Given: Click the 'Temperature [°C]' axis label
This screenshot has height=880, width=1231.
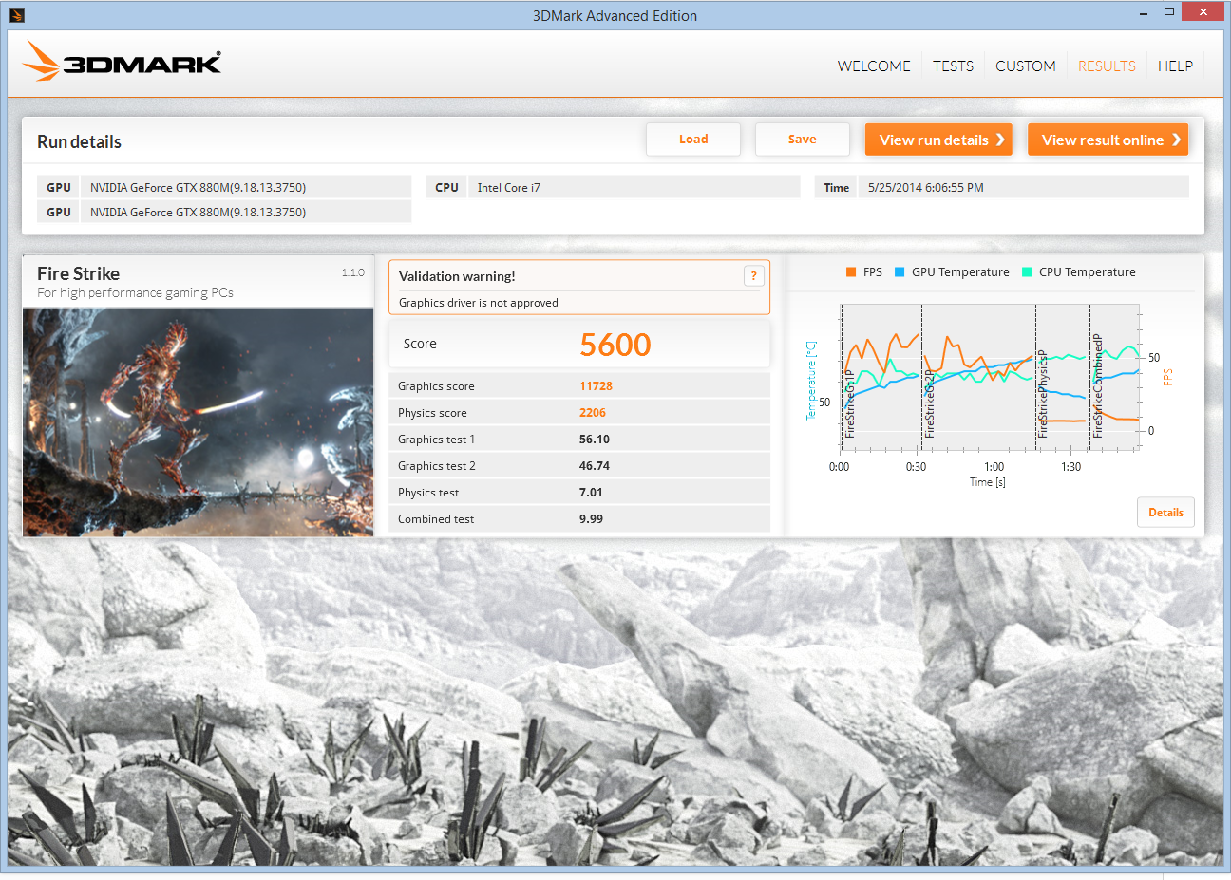Looking at the screenshot, I should click(811, 381).
